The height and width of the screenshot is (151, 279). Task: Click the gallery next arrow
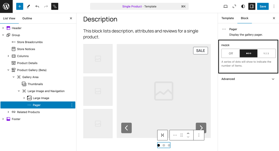pos(201,128)
